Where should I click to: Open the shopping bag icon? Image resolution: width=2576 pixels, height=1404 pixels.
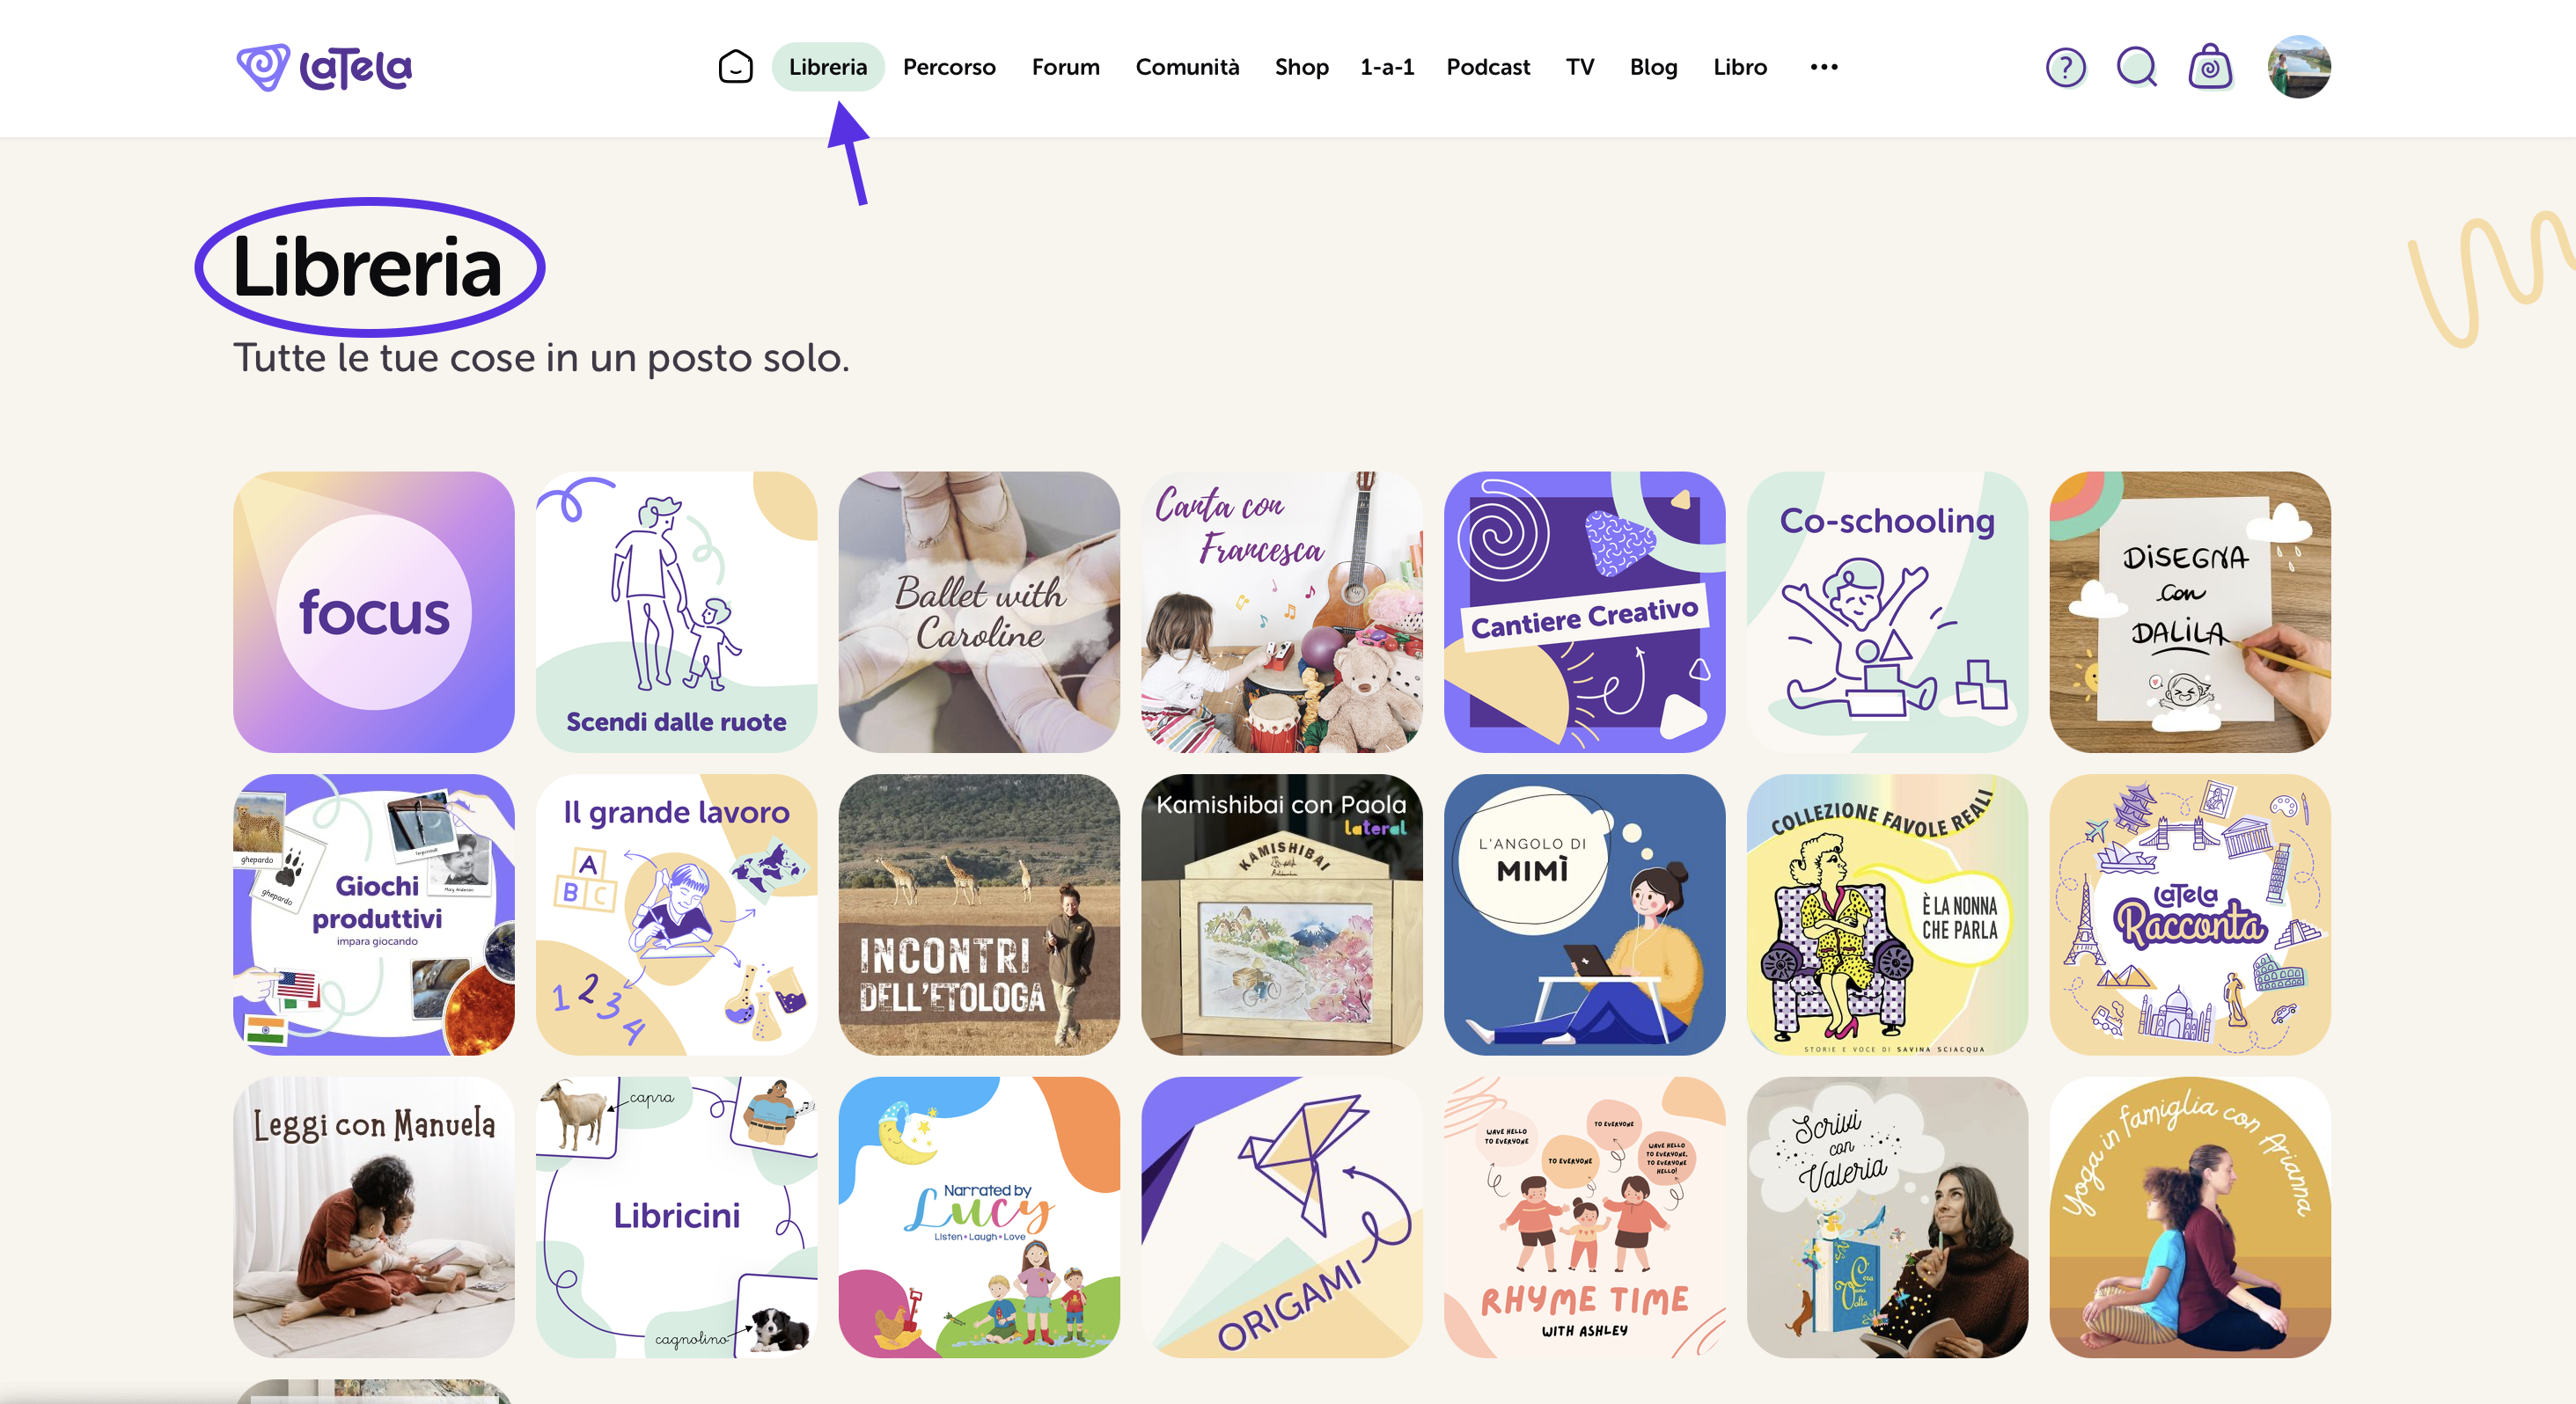(x=2210, y=67)
